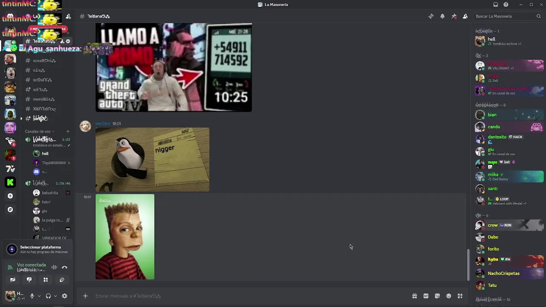Open member crow in member list
The image size is (546, 307).
(x=510, y=225)
